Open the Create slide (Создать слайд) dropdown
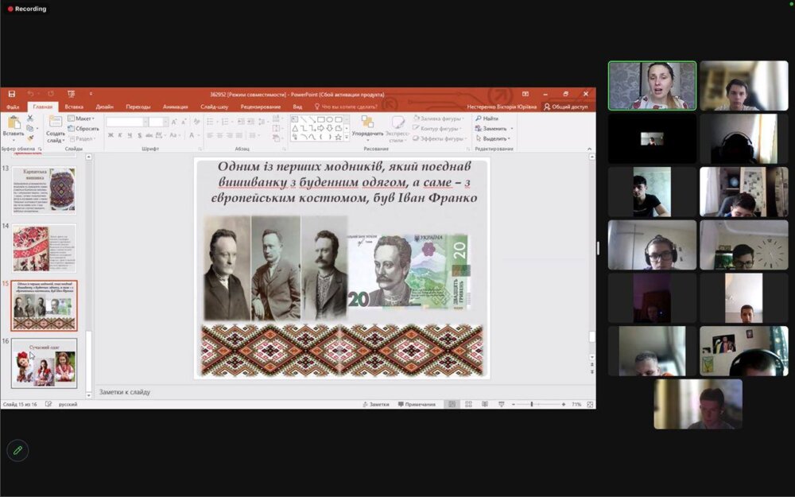 pyautogui.click(x=56, y=137)
